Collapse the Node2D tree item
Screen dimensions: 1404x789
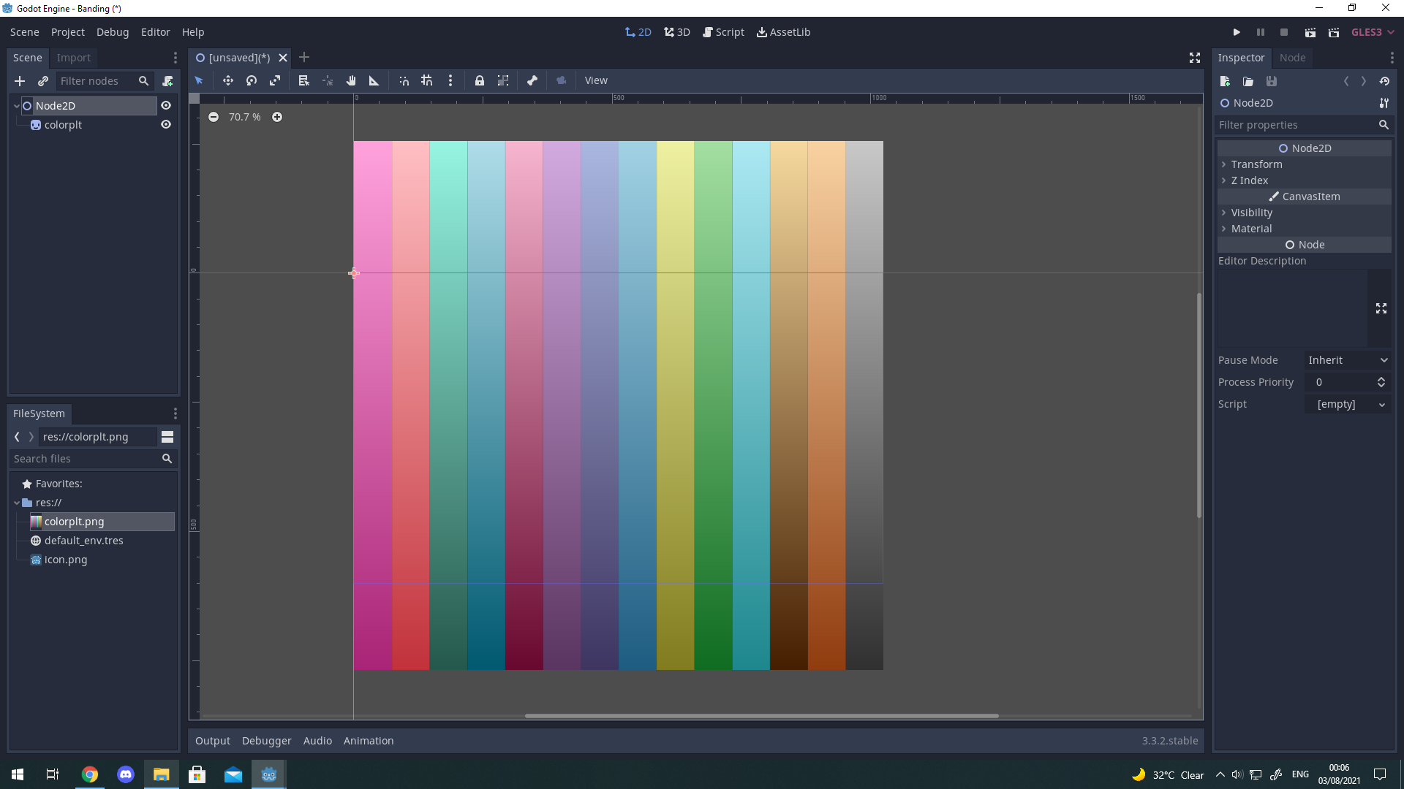point(17,106)
